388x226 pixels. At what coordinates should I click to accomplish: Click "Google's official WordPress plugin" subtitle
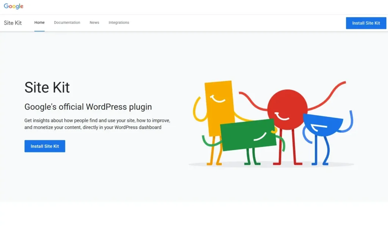[88, 107]
